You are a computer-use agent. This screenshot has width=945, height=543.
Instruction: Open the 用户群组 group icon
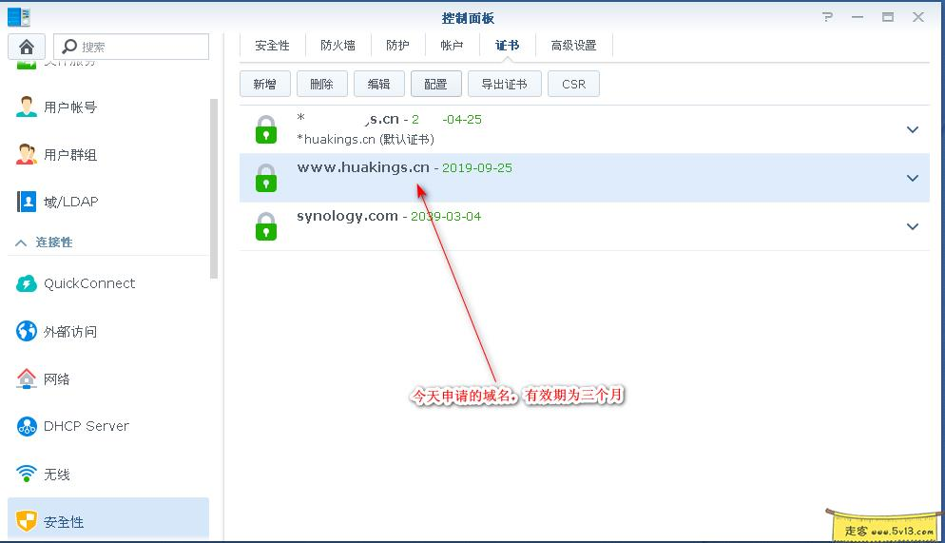coord(26,154)
